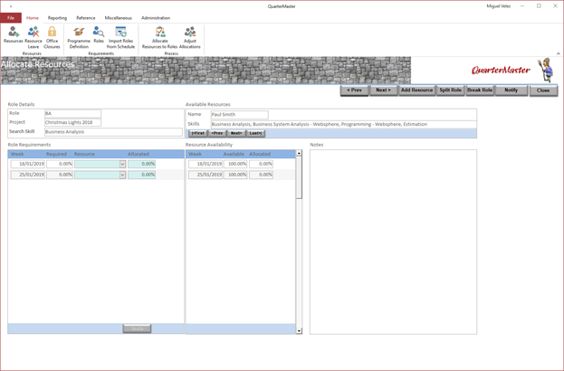Click the Resource Availability scrollbar thumb

click(299, 177)
